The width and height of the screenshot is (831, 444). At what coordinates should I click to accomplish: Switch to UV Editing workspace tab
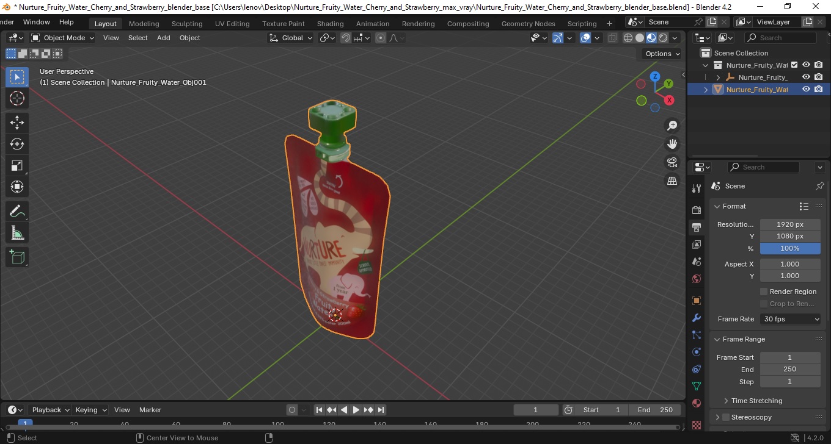pyautogui.click(x=232, y=24)
